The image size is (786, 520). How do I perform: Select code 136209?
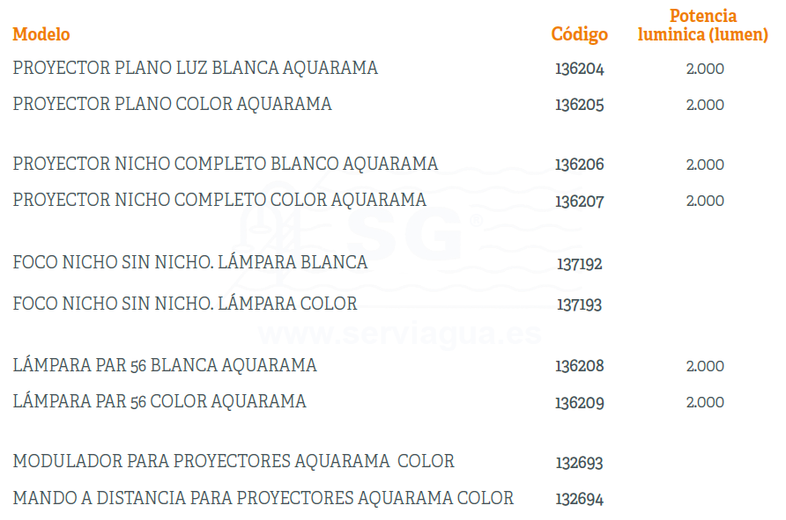point(579,403)
